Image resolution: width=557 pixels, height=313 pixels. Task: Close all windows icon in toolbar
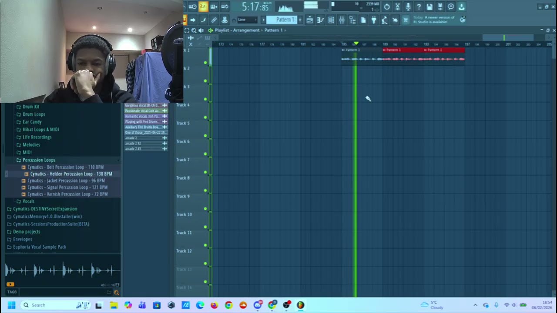(395, 20)
